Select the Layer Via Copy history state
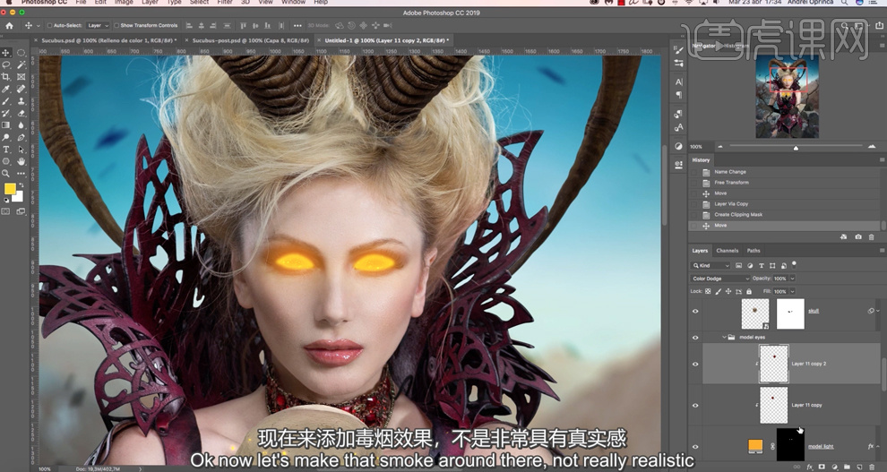This screenshot has width=887, height=472. coord(731,204)
